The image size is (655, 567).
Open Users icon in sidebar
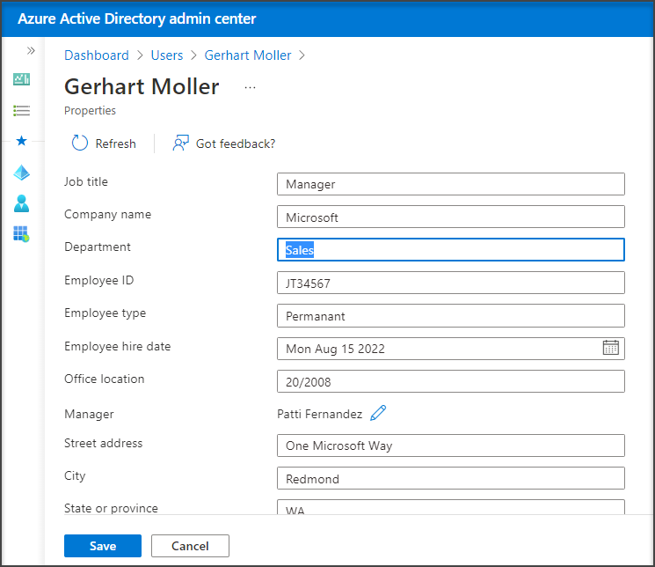coord(22,204)
